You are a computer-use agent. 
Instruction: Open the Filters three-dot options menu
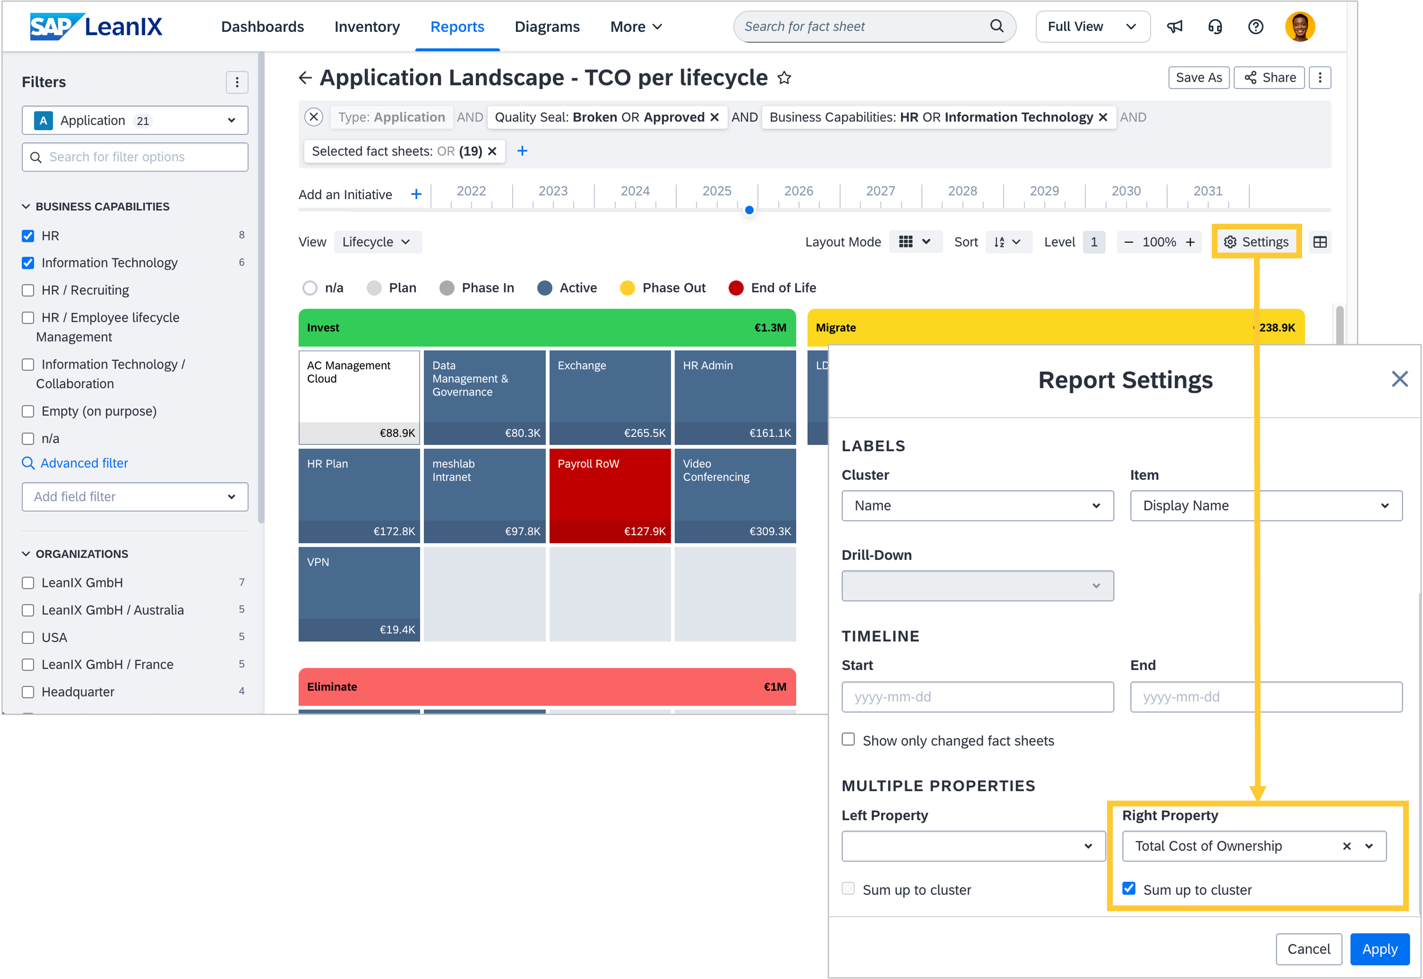(237, 82)
